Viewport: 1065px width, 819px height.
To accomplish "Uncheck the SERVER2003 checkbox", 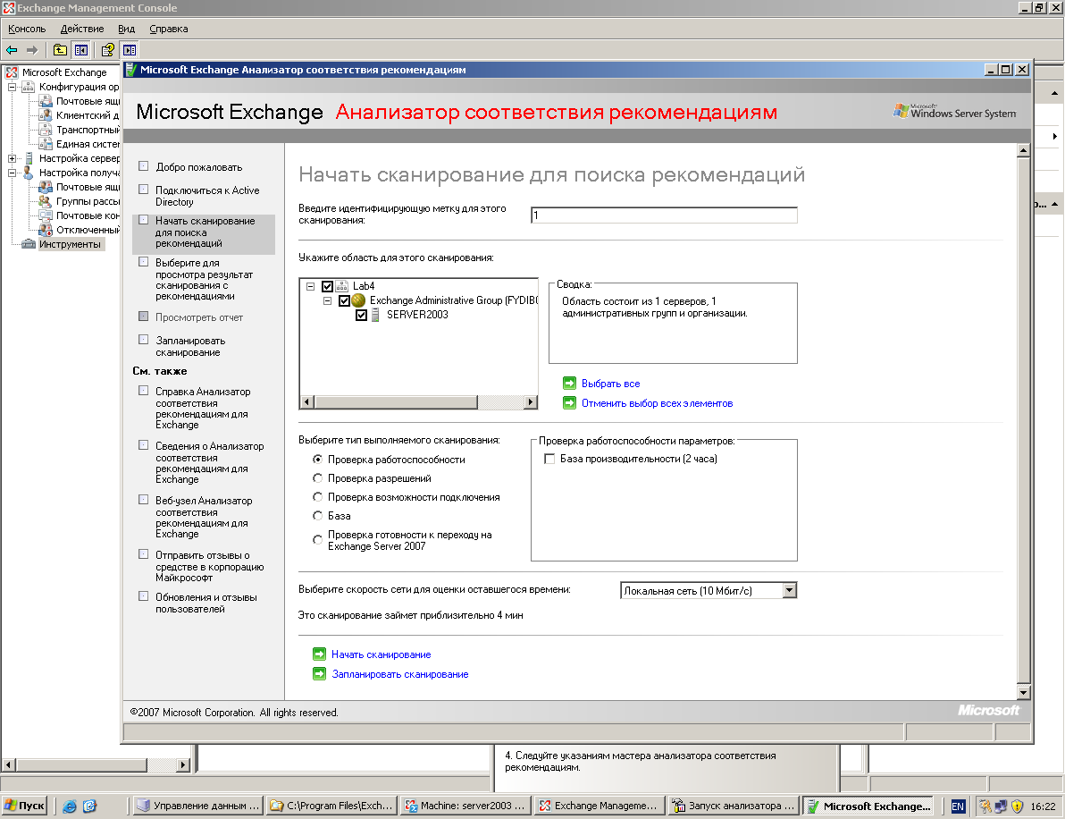I will (x=361, y=315).
